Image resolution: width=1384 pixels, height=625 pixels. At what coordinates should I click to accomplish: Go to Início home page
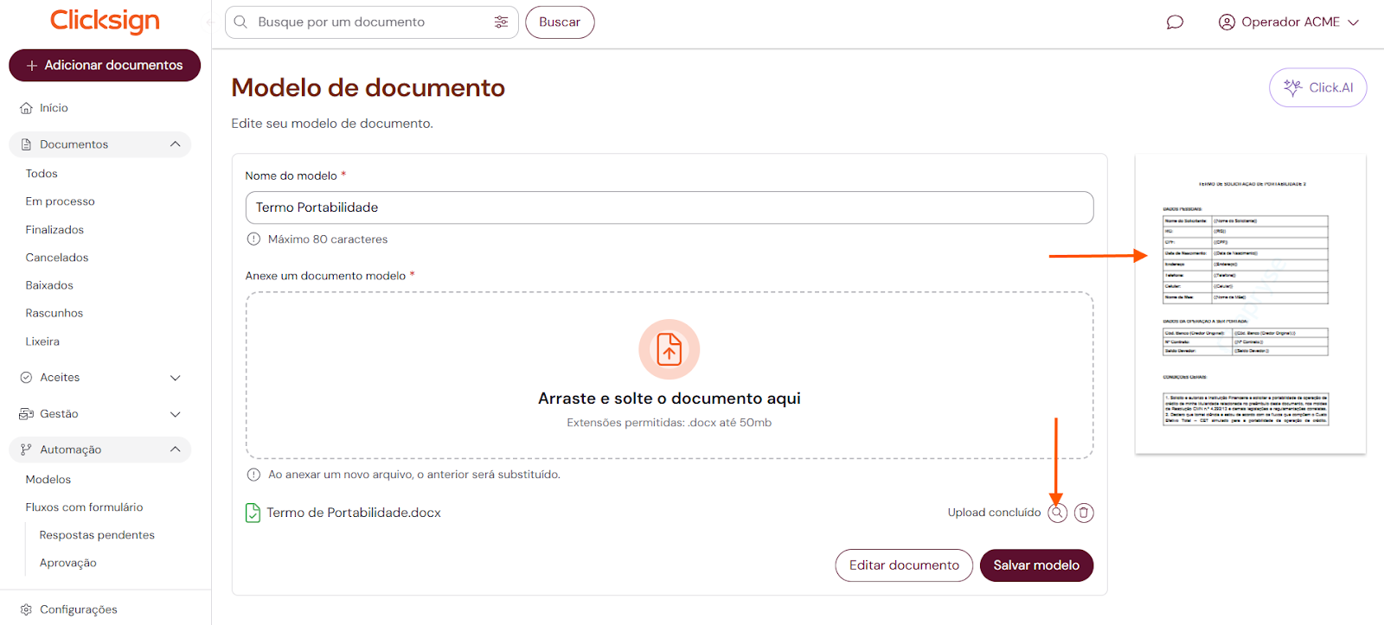point(54,108)
